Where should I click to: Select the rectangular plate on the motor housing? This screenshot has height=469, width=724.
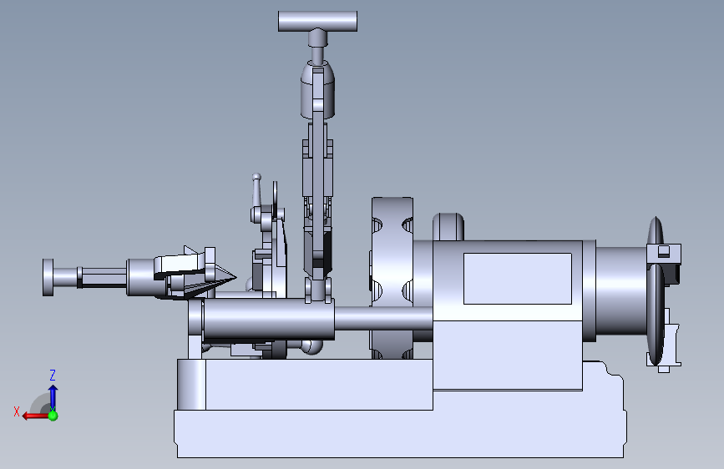(x=518, y=279)
